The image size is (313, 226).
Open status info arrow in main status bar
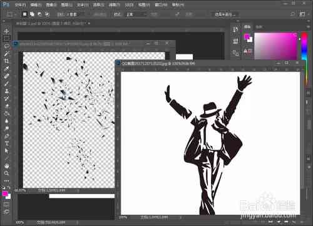pyautogui.click(x=78, y=222)
